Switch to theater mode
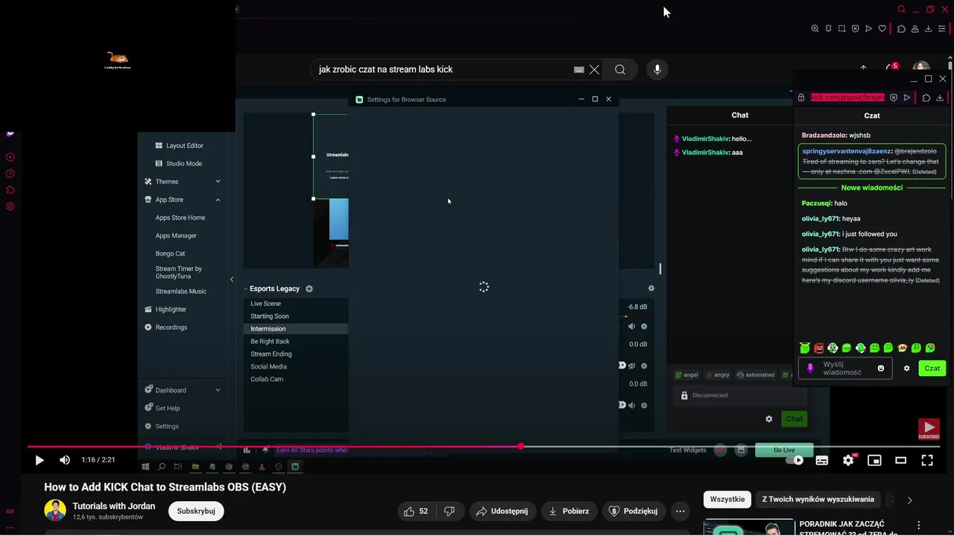The width and height of the screenshot is (954, 536). (x=900, y=460)
